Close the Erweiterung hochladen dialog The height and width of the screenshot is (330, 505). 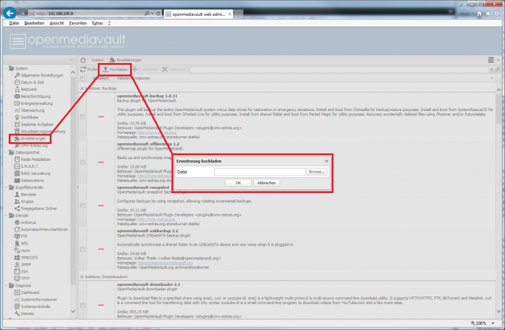click(326, 161)
